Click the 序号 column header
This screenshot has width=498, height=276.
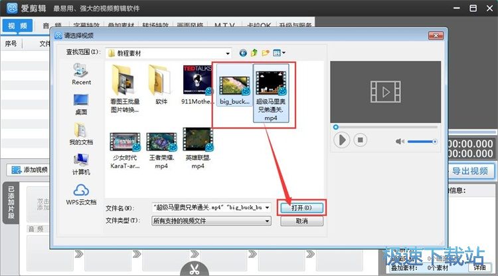[x=11, y=44]
